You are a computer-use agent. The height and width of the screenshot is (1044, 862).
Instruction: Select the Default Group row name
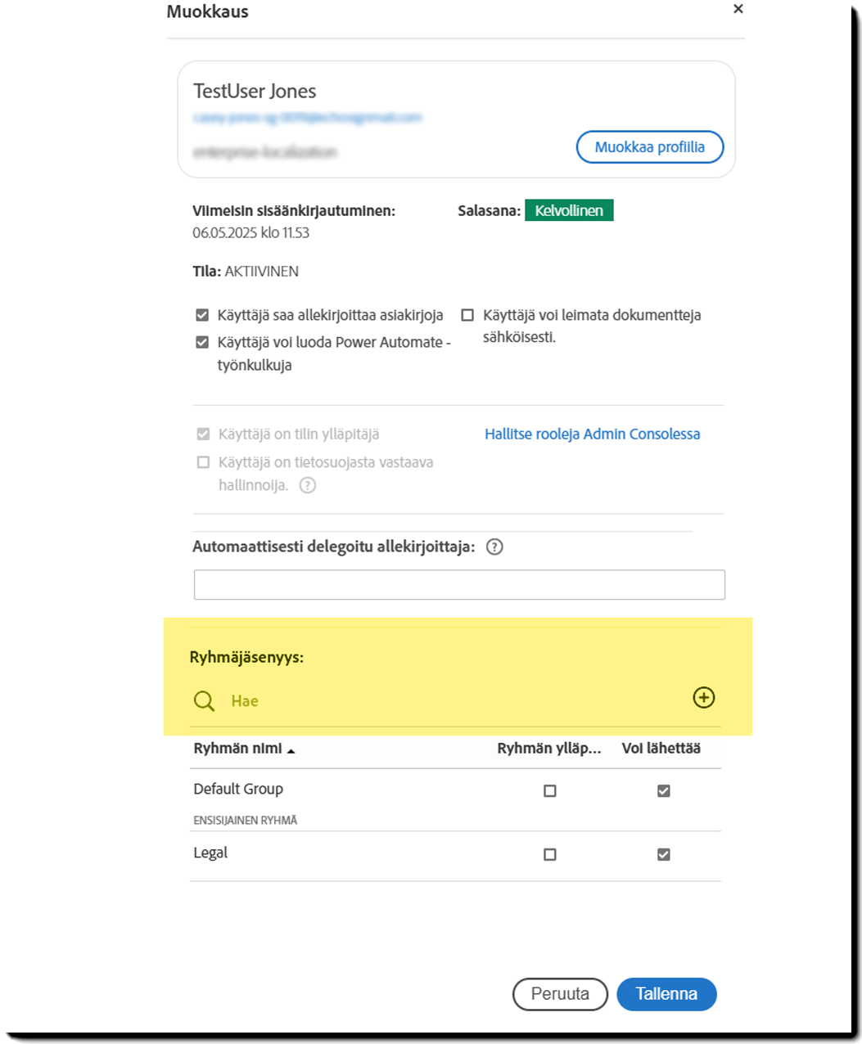(x=238, y=790)
